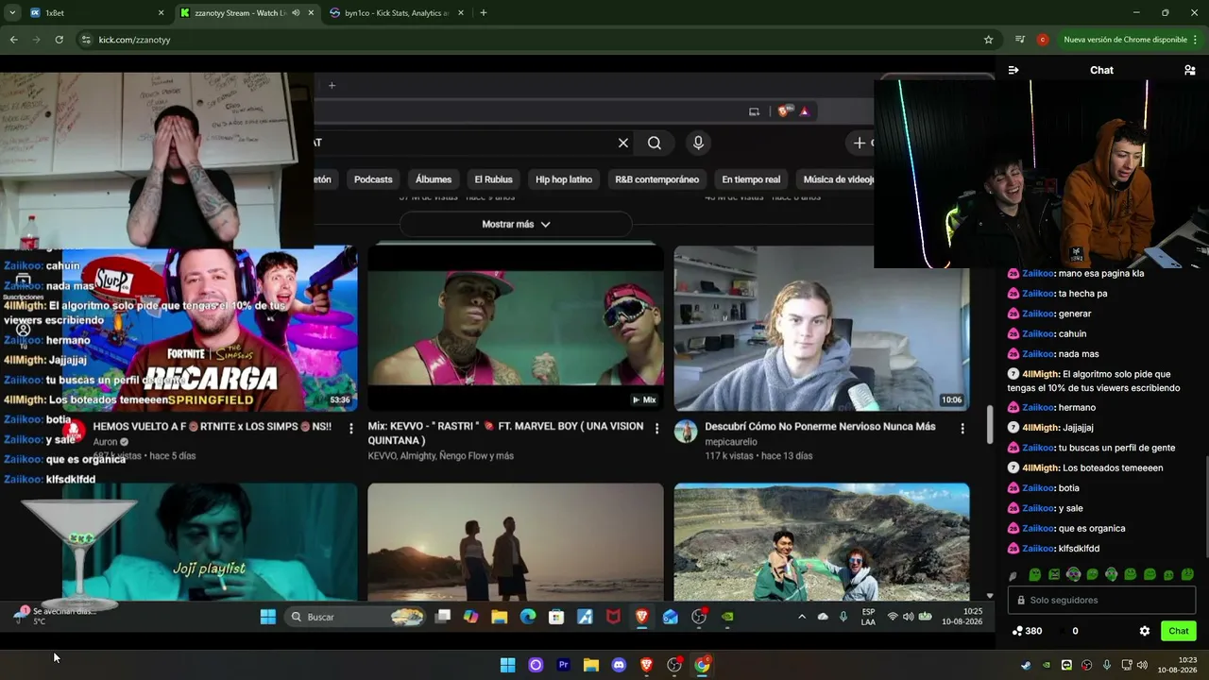Open options menu for KEVVO mix
1209x680 pixels.
coord(657,429)
